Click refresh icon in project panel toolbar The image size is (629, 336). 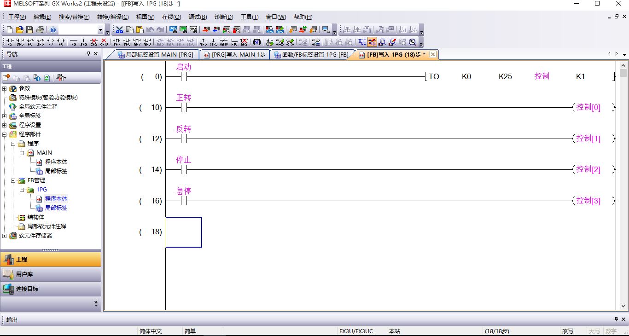click(x=47, y=78)
